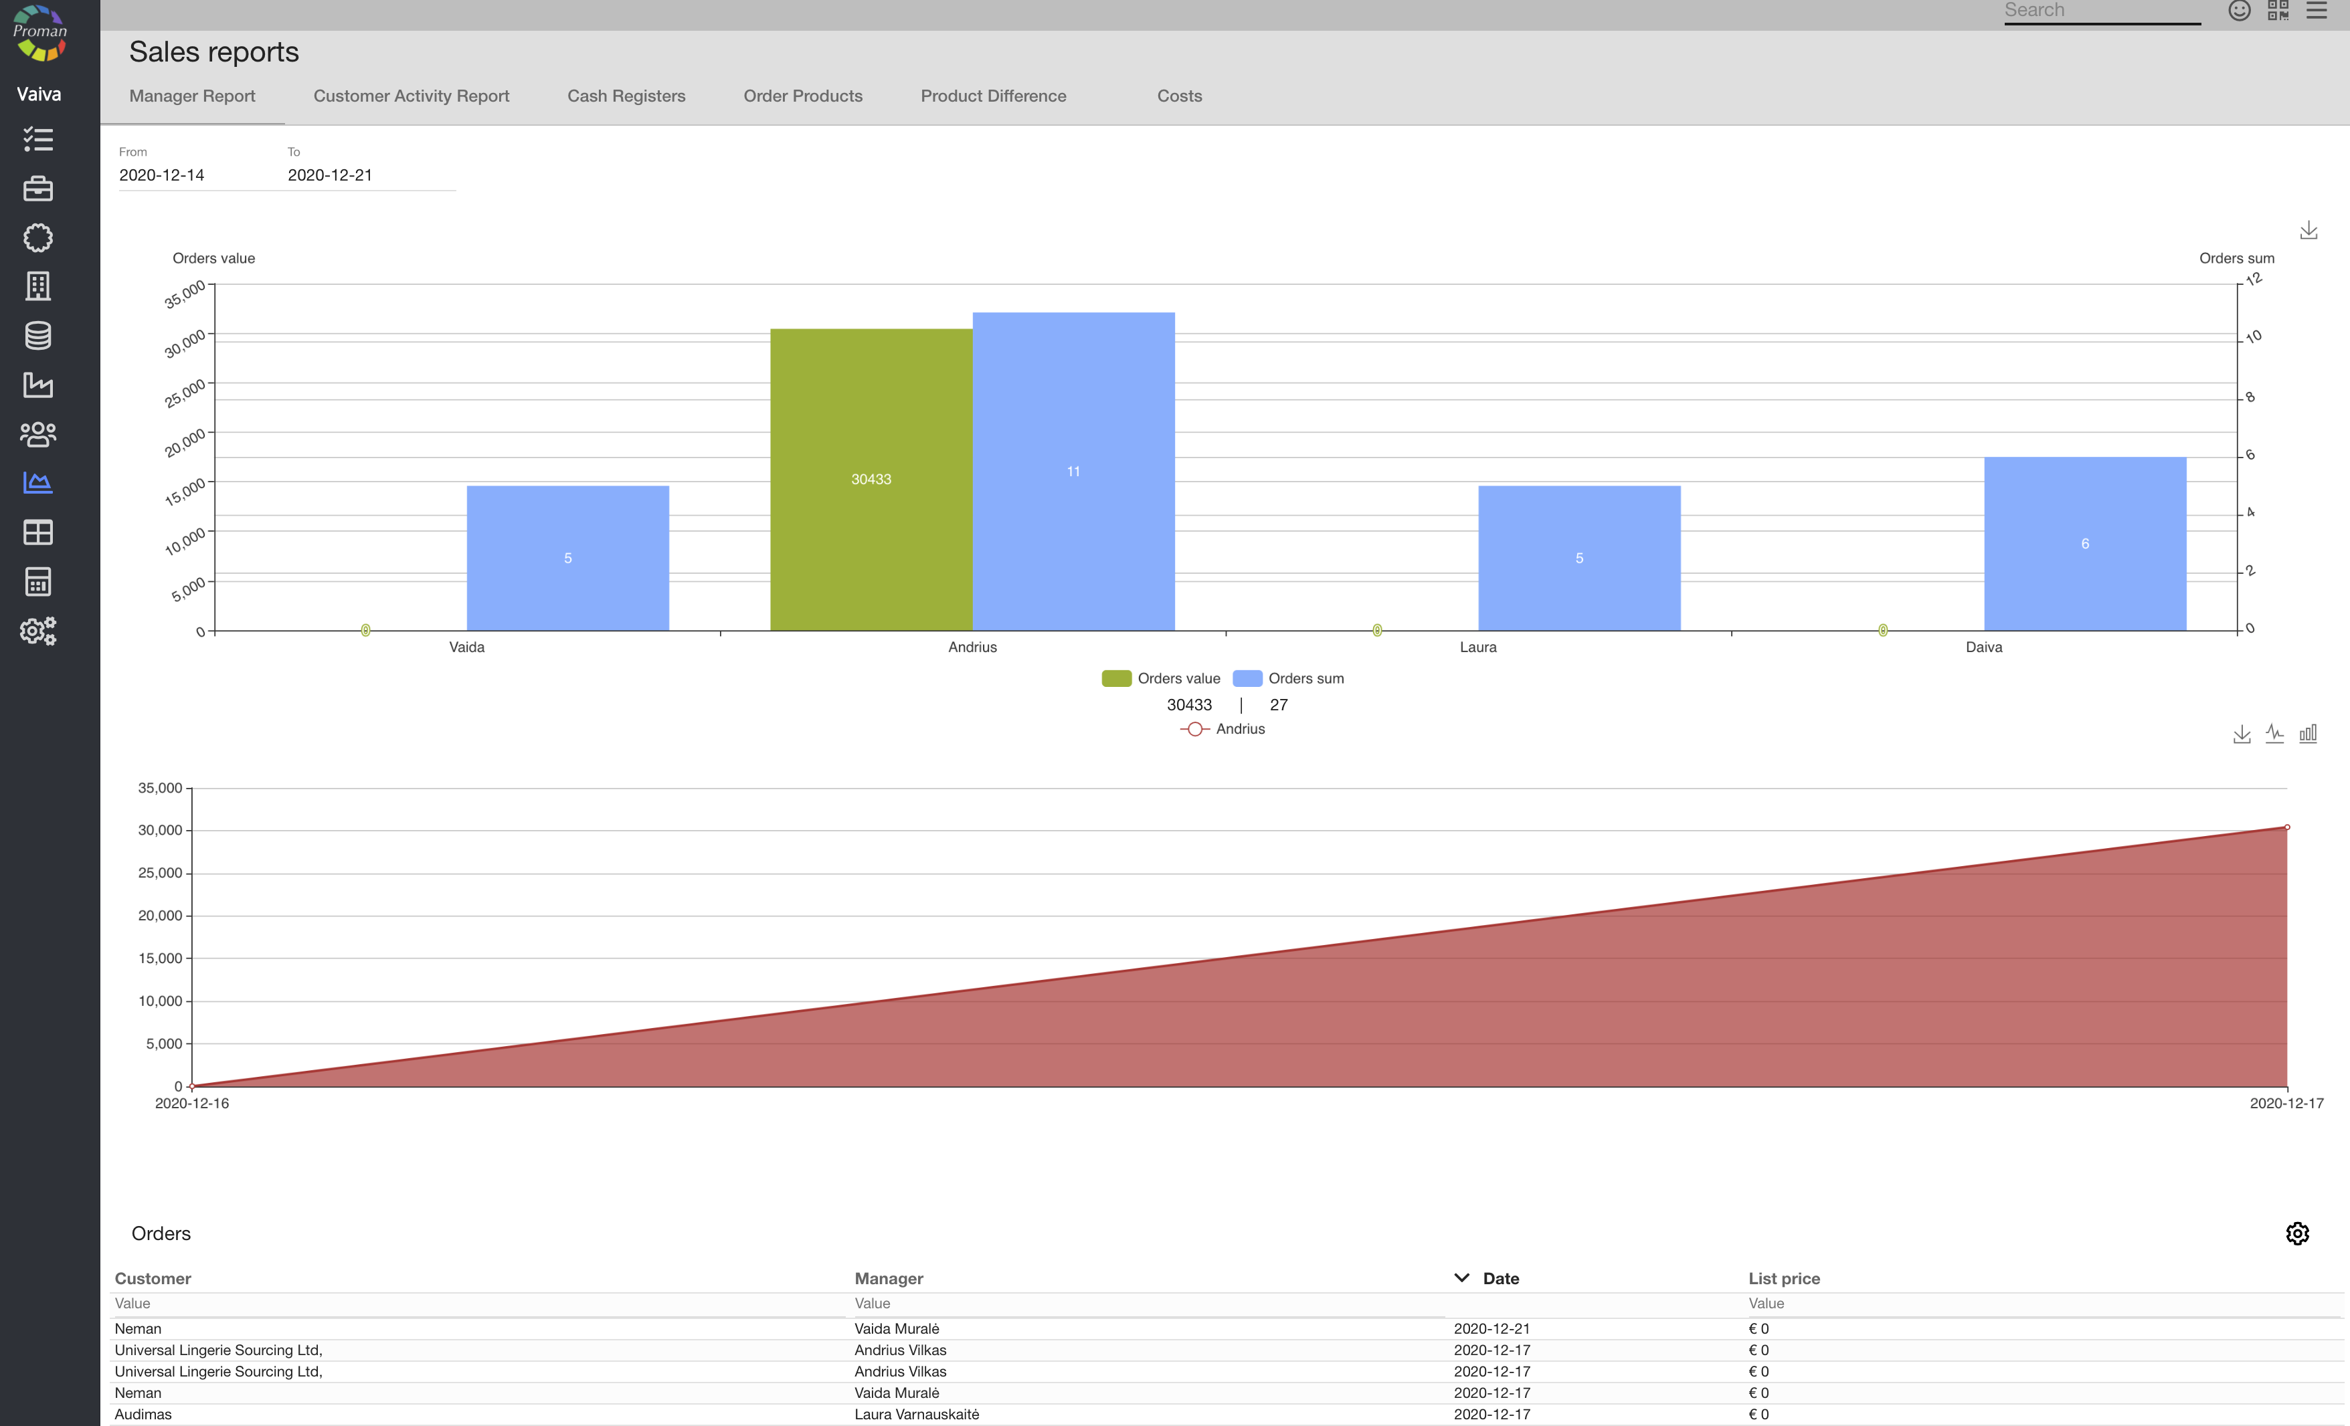
Task: Toggle Andrius series in legend
Action: (x=1223, y=729)
